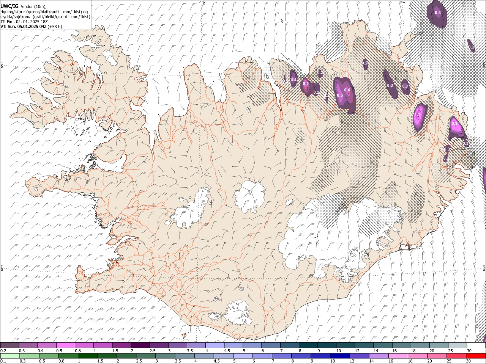Image resolution: width=486 pixels, height=364 pixels.
Task: Click the '1.5' label under the upper legend bar
Action: (x=115, y=351)
